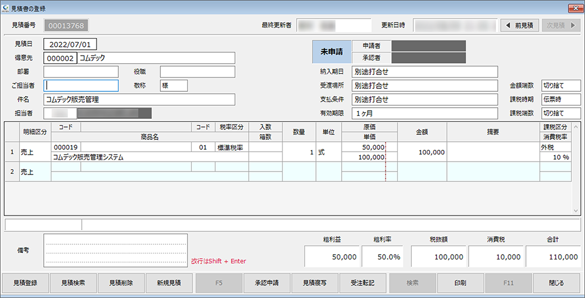The height and width of the screenshot is (298, 585).
Task: Open the 金額端数 rounding field
Action: click(560, 85)
